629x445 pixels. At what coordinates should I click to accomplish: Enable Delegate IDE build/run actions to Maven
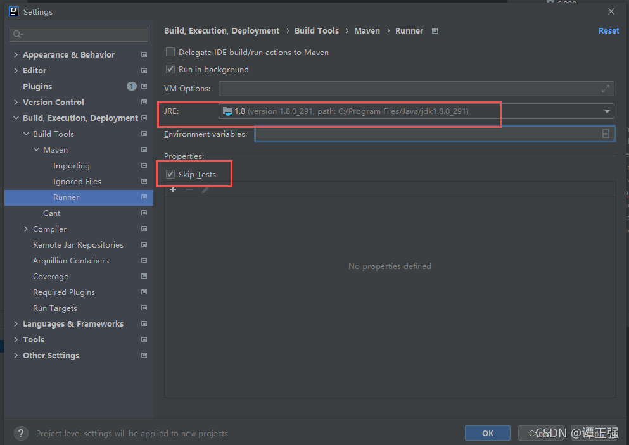click(170, 52)
